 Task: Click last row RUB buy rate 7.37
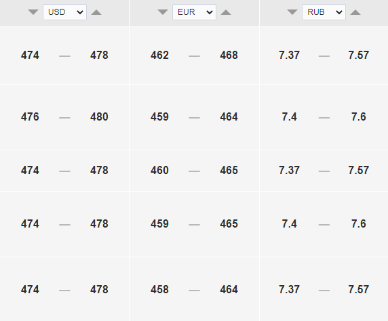[x=289, y=290]
